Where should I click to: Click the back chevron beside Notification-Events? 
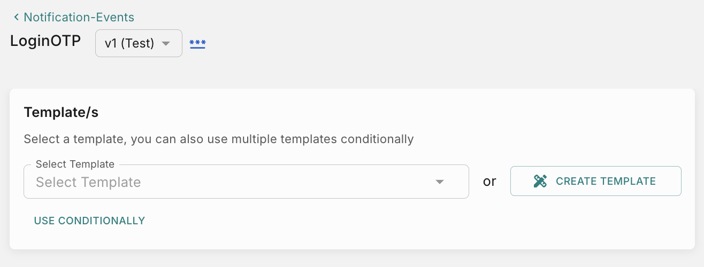(16, 18)
